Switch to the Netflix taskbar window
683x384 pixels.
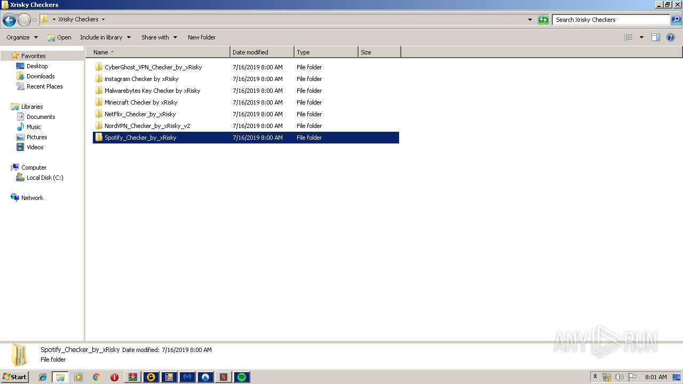pyautogui.click(x=224, y=377)
